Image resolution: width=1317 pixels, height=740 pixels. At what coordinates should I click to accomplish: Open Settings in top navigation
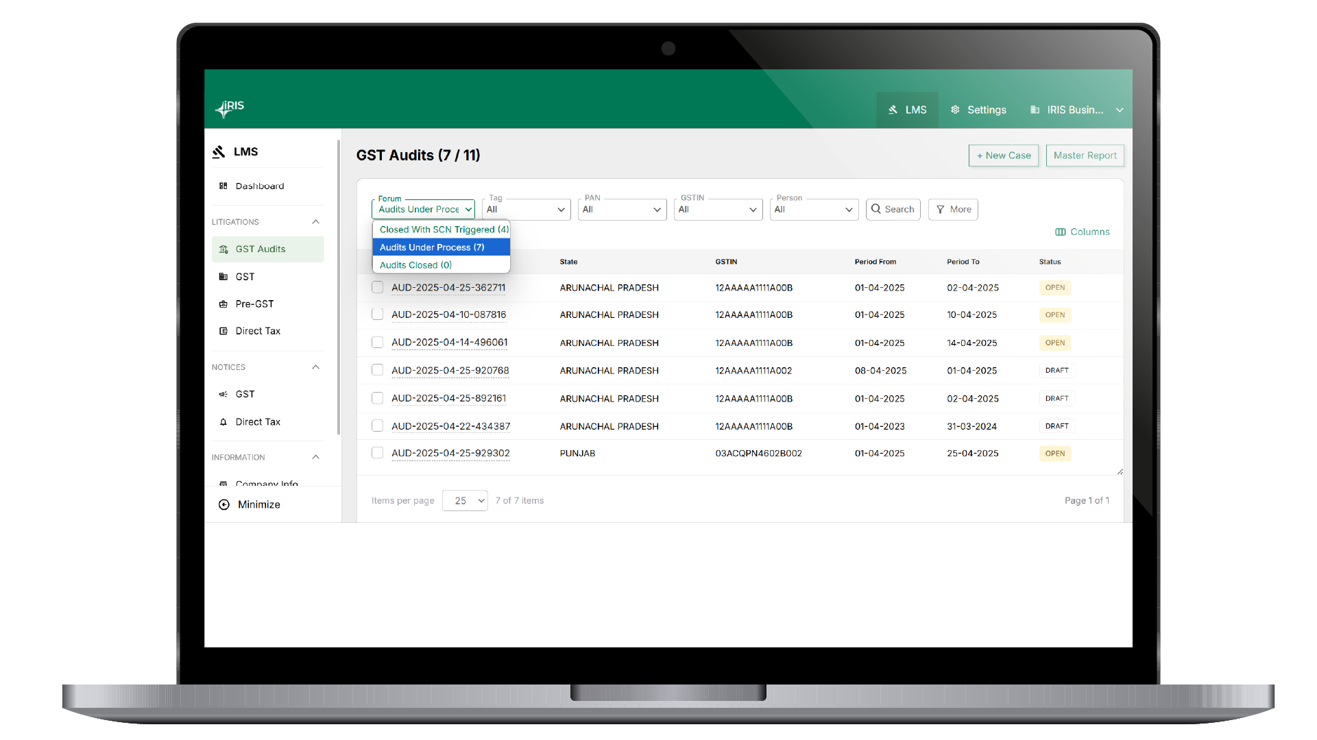[978, 110]
